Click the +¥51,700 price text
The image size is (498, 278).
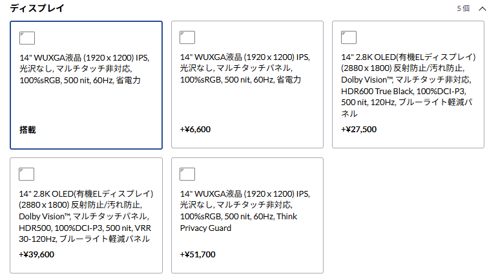click(x=198, y=255)
